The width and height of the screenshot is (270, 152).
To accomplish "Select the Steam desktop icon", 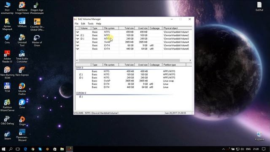I will (8, 135).
